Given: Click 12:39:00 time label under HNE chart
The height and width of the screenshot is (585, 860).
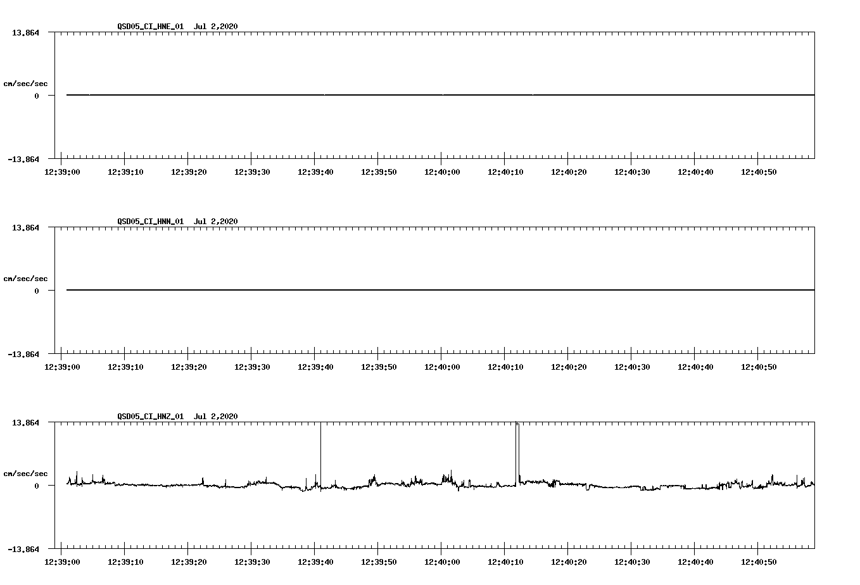Looking at the screenshot, I should 62,172.
